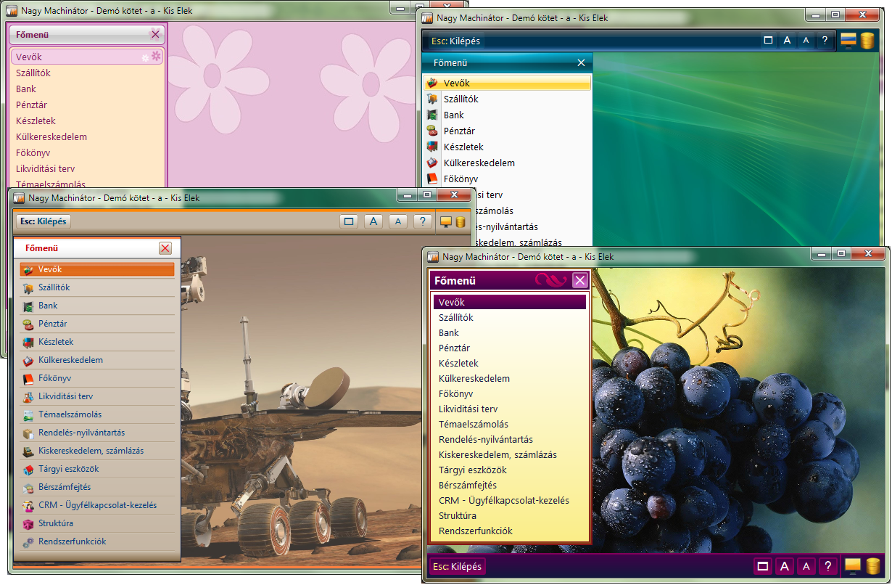Viewport: 892px width, 585px height.
Task: Click the gold database icon in the Mars rover toolbar
Action: [461, 222]
